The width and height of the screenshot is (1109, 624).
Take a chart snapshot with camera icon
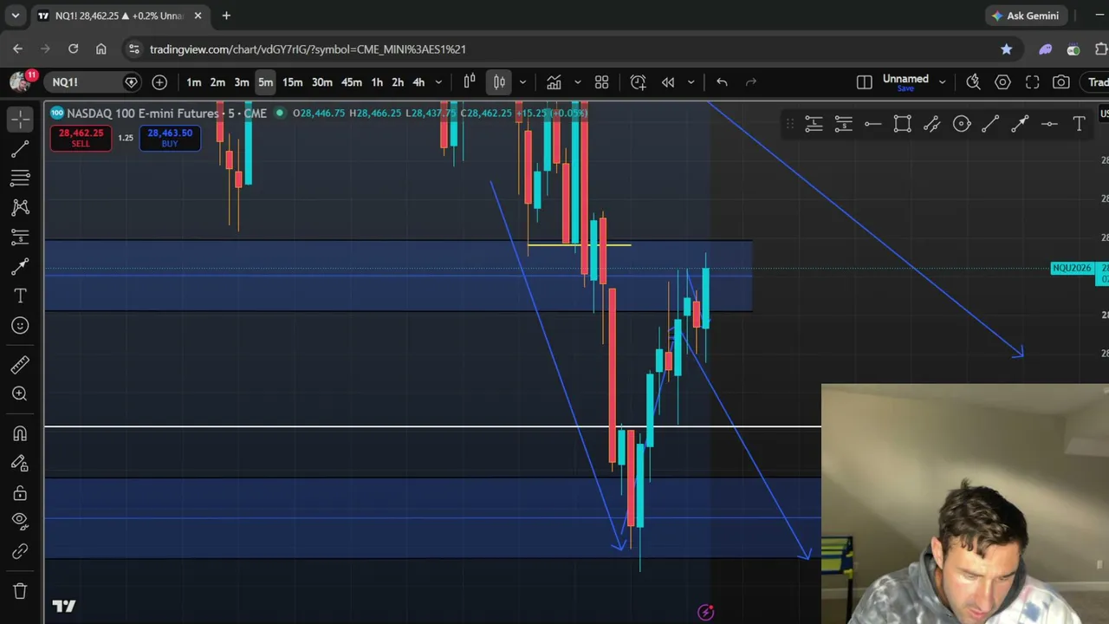pyautogui.click(x=1061, y=82)
